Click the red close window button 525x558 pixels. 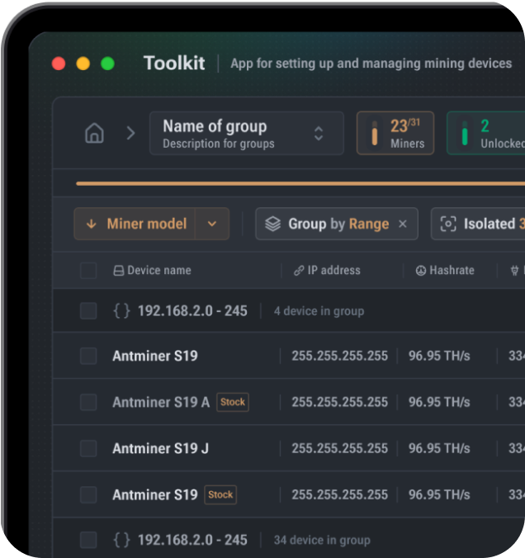(x=59, y=64)
